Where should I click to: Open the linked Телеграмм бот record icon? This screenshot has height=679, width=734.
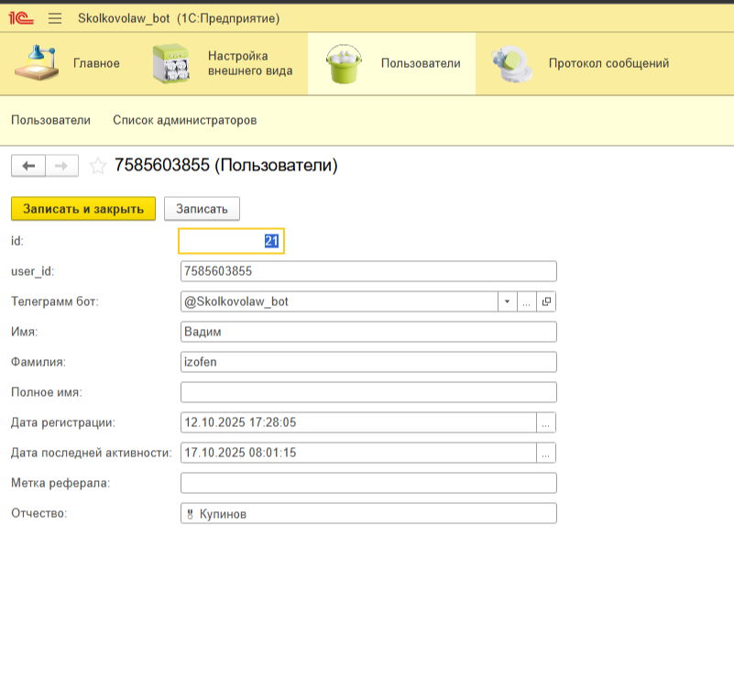click(546, 301)
